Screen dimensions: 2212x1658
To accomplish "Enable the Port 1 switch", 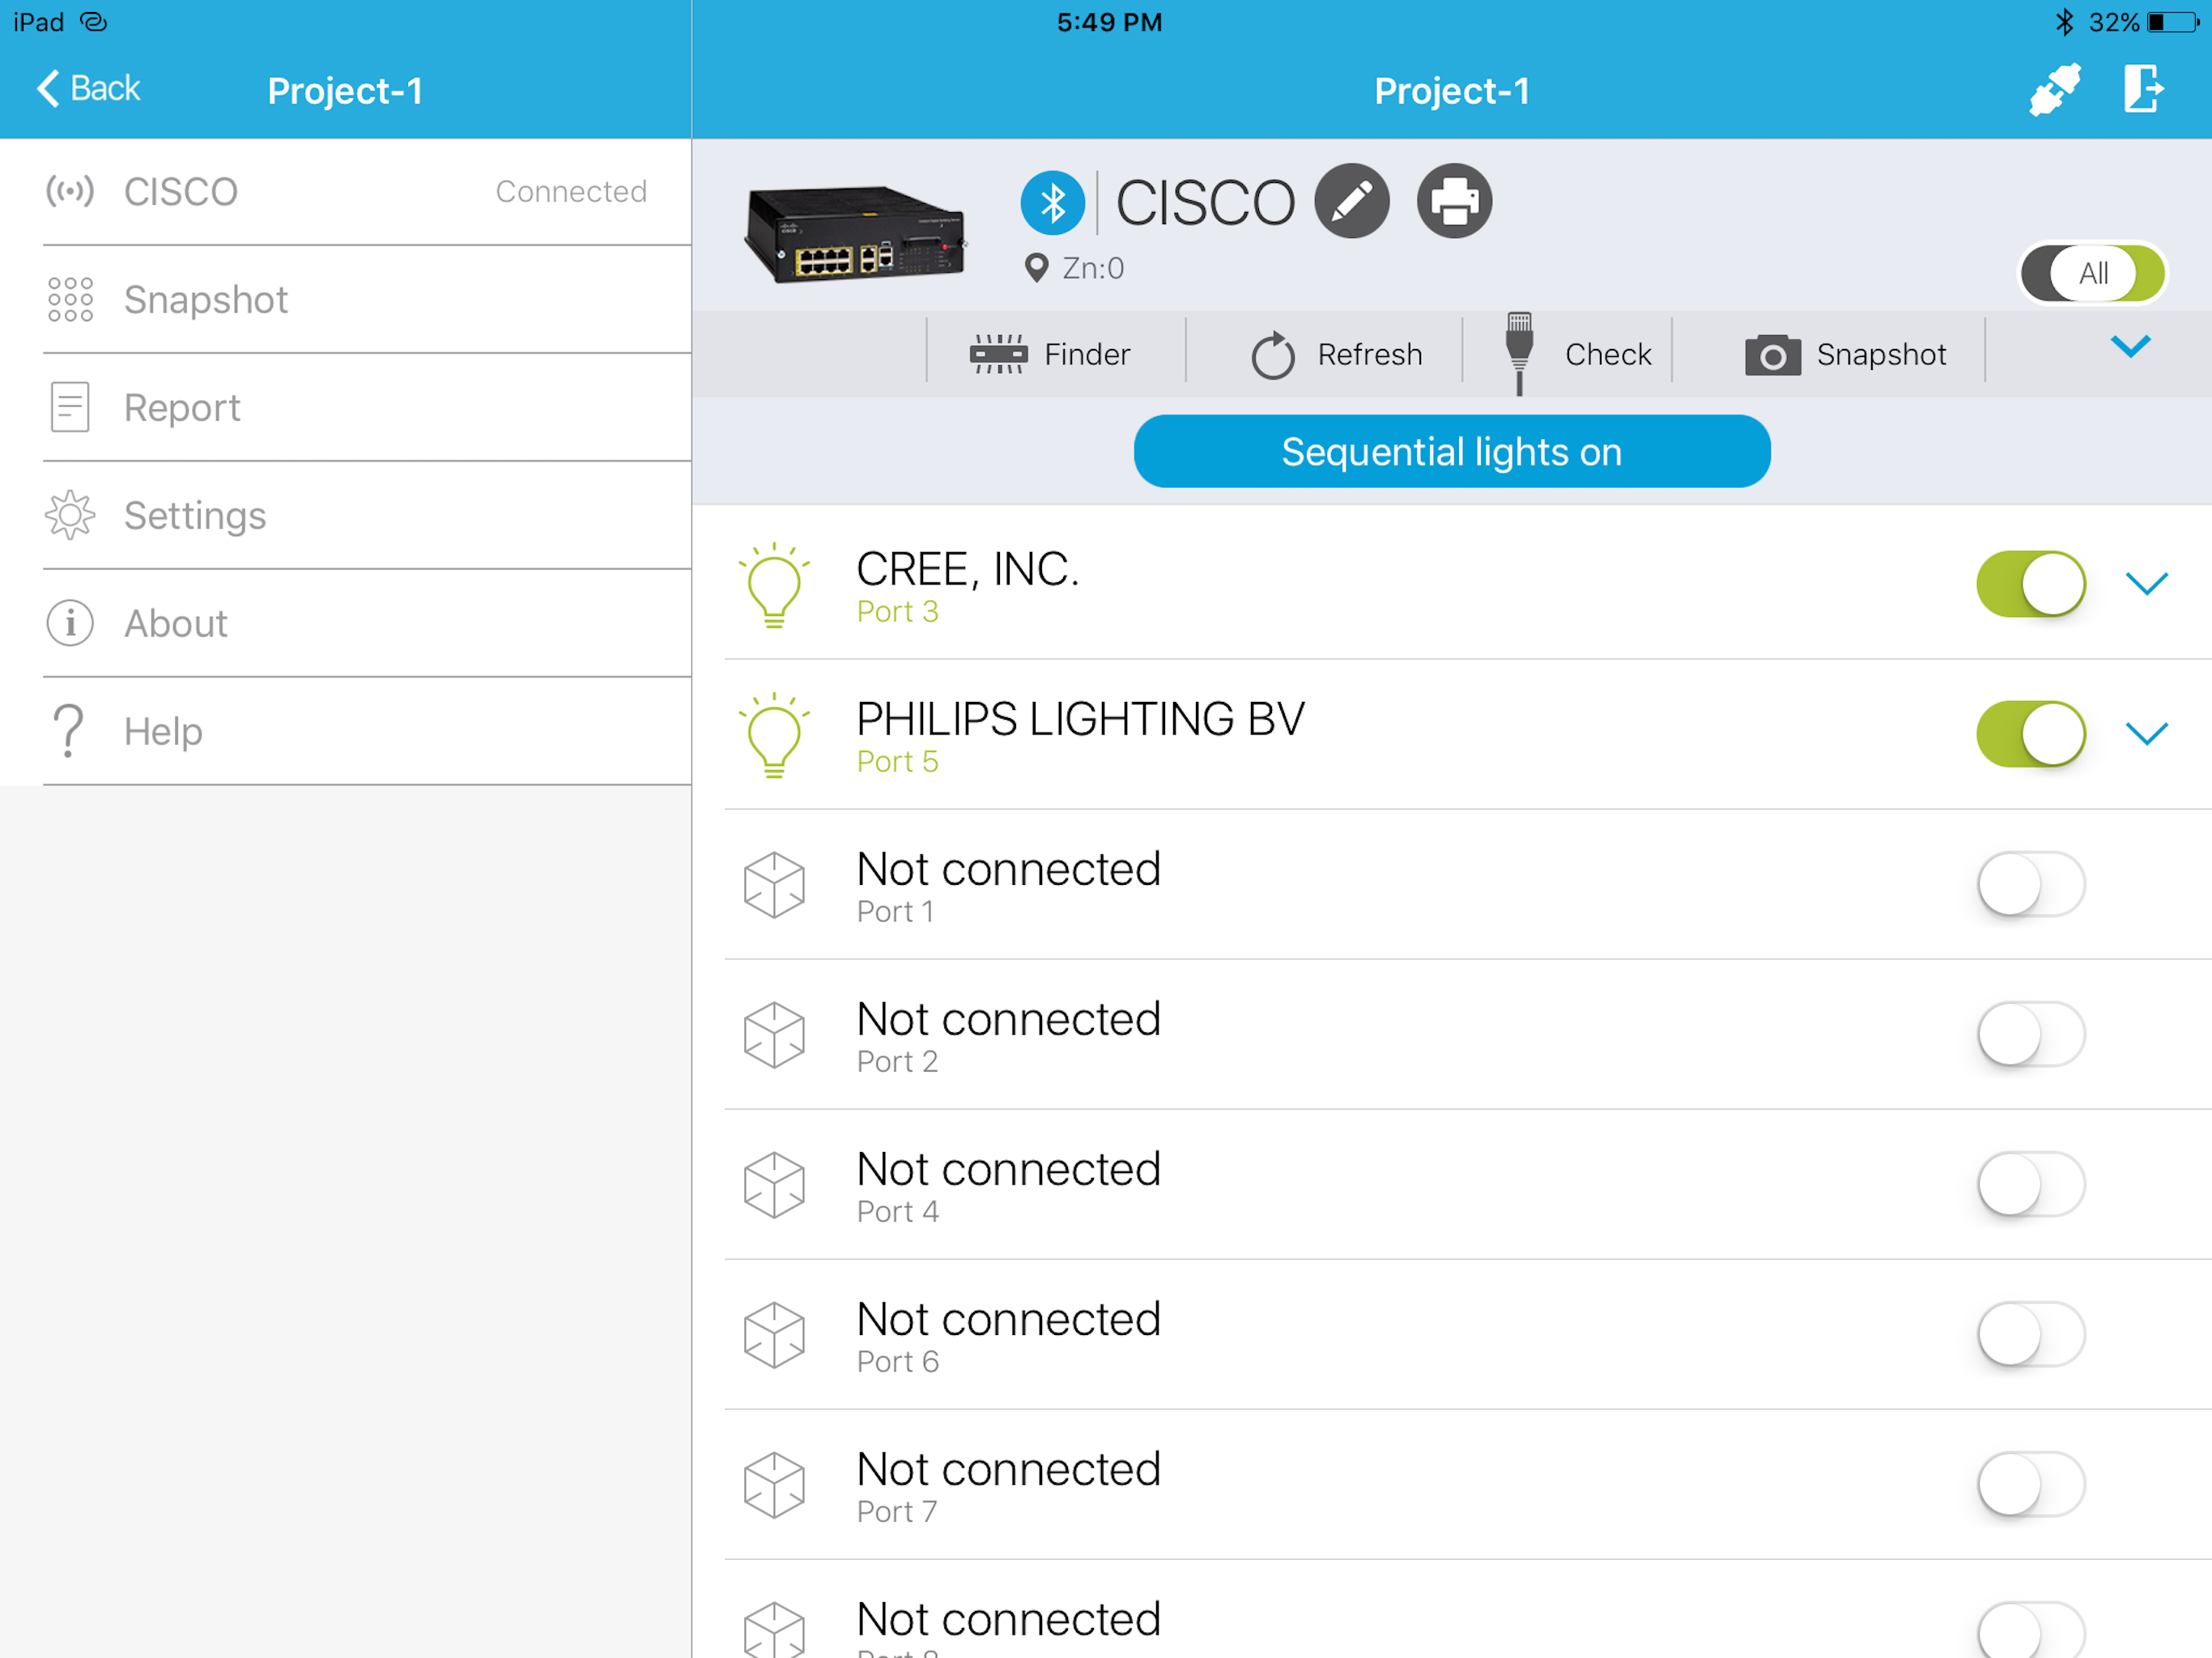I will point(2030,884).
